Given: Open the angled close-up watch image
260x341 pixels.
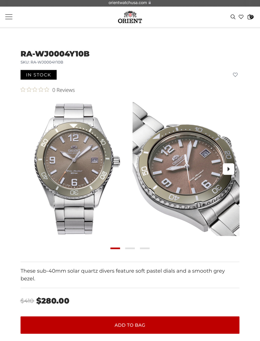Looking at the screenshot, I should coord(186,169).
